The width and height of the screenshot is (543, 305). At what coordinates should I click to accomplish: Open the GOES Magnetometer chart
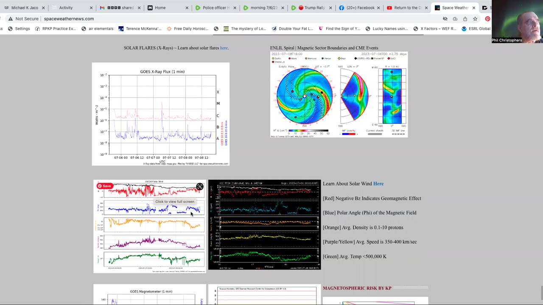pyautogui.click(x=150, y=295)
